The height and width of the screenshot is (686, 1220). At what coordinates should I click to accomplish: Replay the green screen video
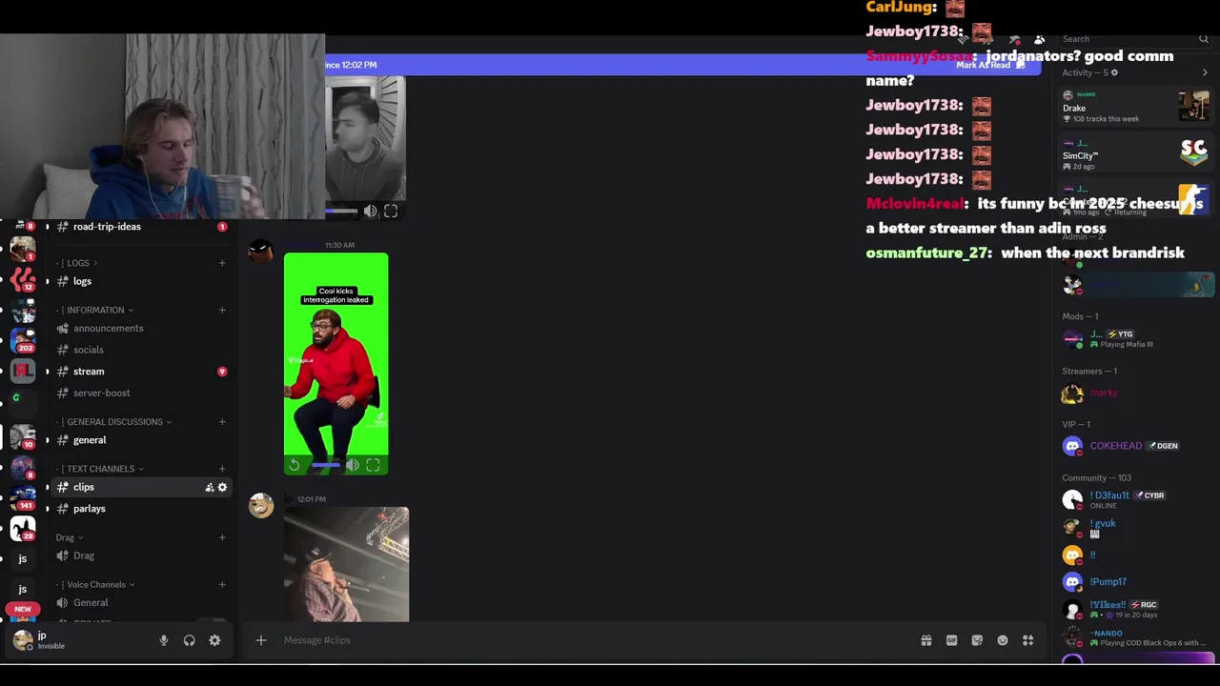[x=295, y=465]
